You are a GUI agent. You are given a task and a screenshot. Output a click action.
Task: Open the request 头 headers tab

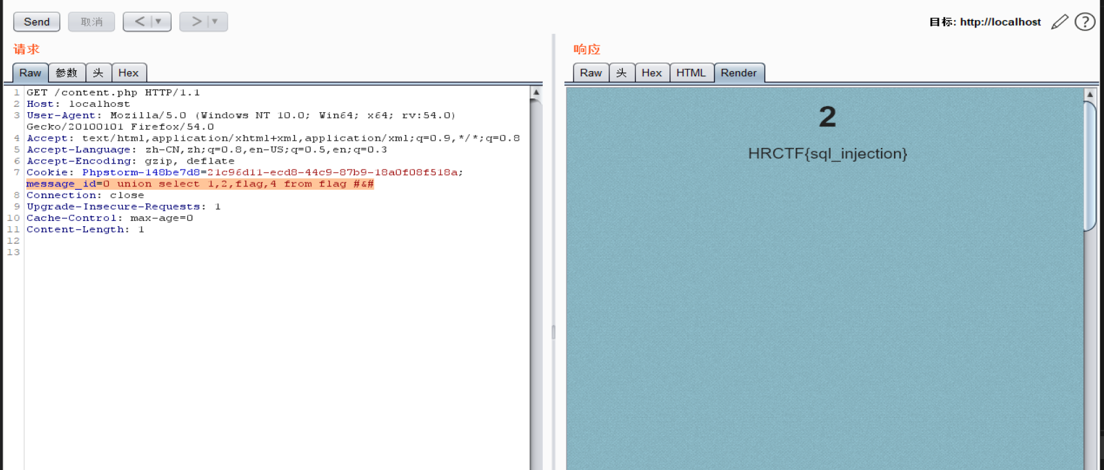(99, 73)
